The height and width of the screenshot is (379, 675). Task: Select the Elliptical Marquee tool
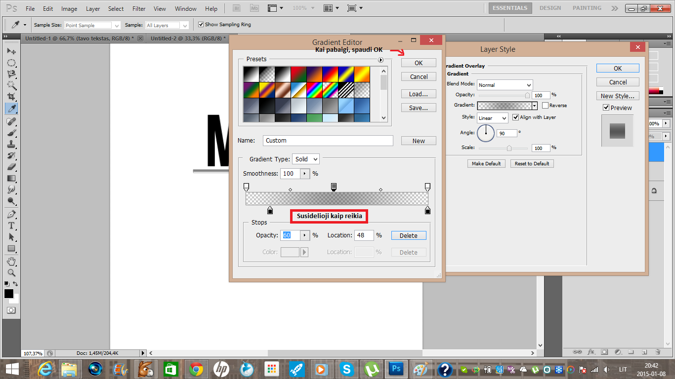tap(11, 63)
